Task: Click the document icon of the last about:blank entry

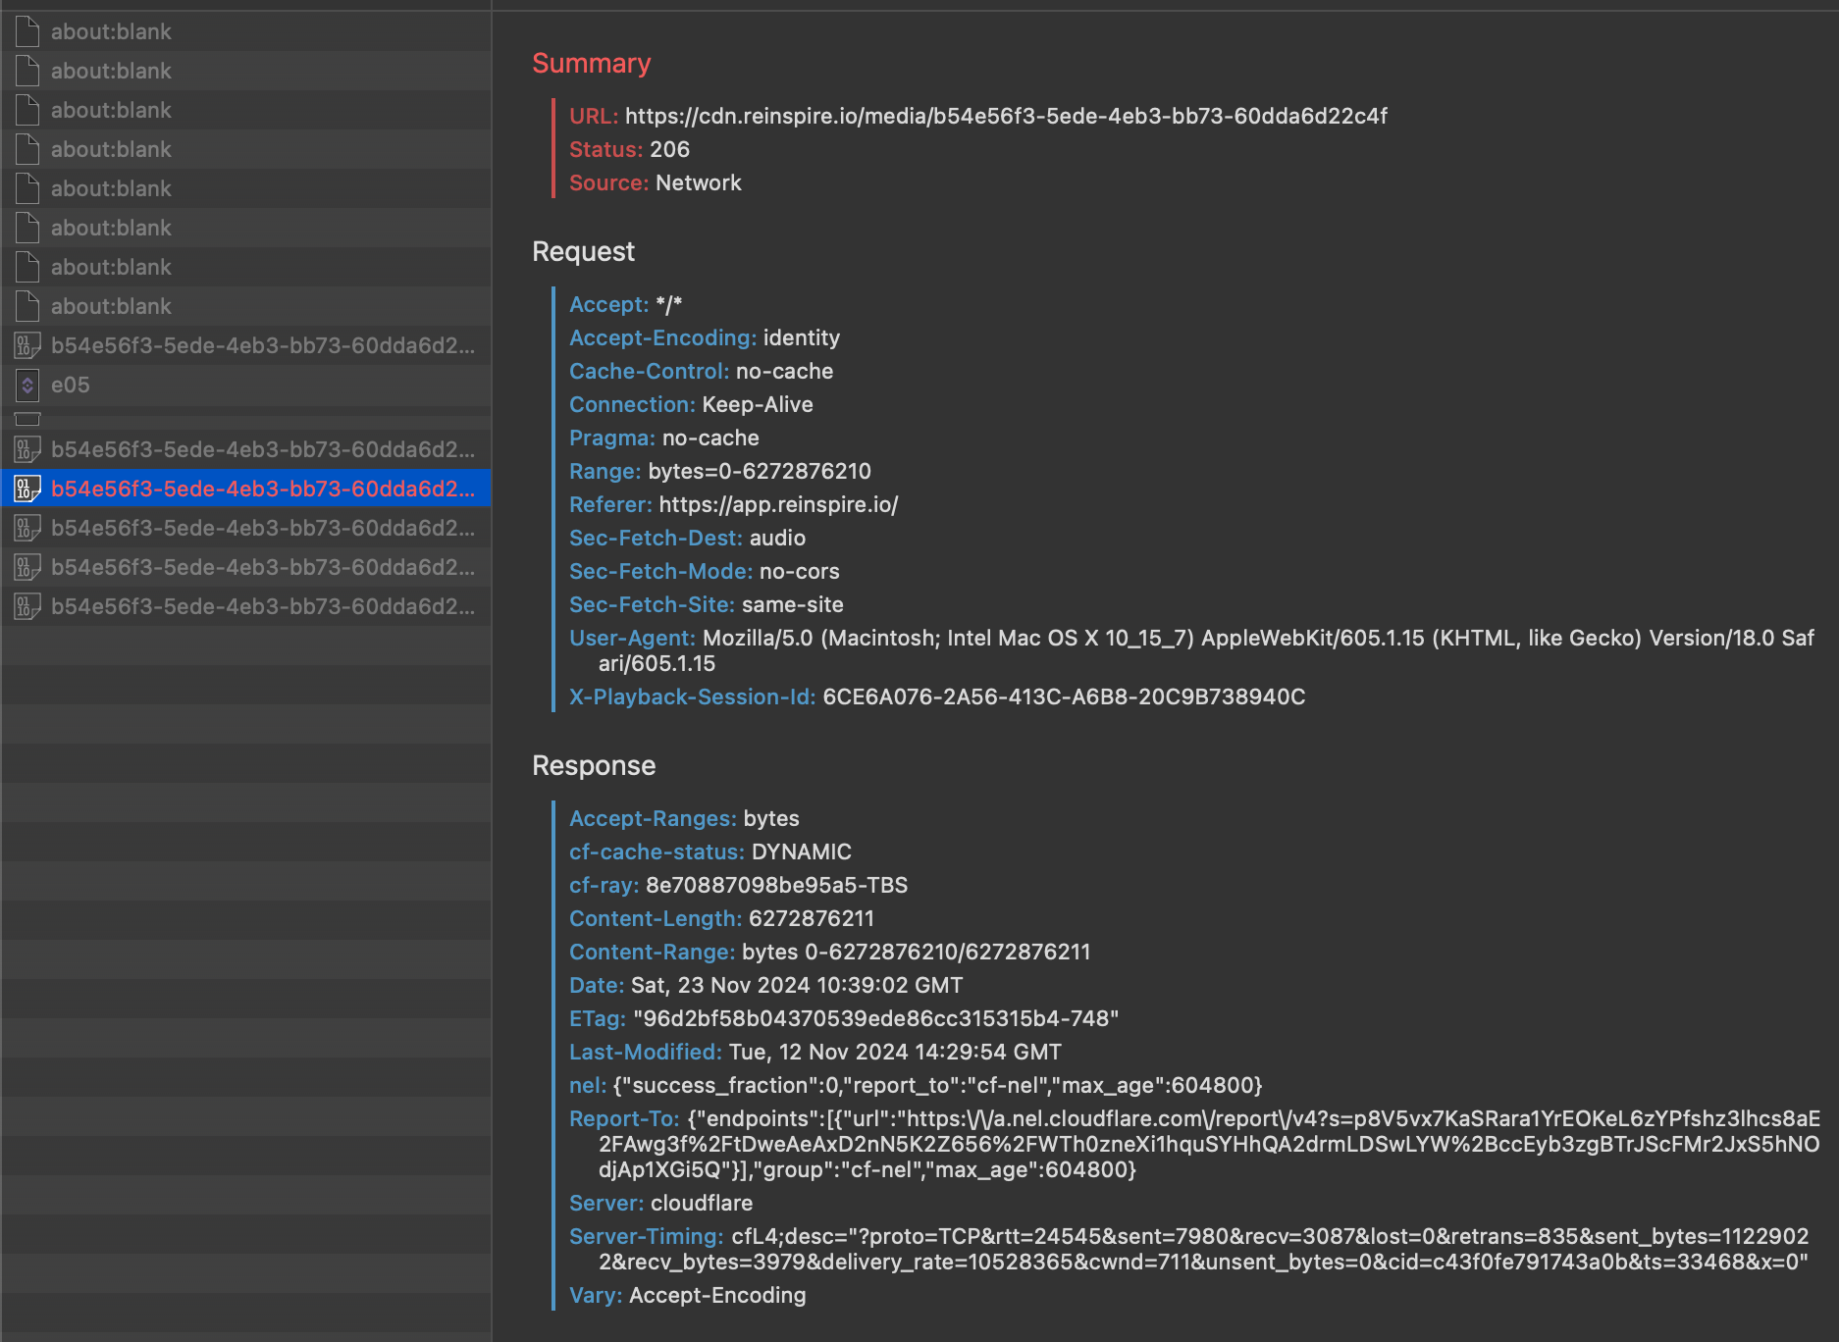Action: click(x=26, y=306)
